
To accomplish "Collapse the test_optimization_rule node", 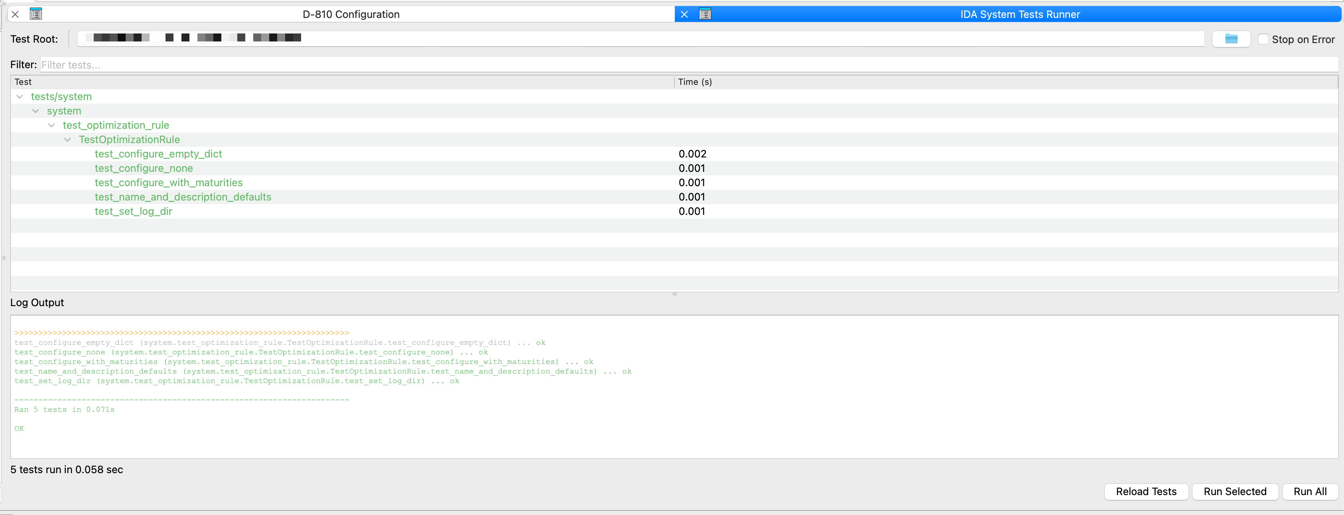I will 51,125.
